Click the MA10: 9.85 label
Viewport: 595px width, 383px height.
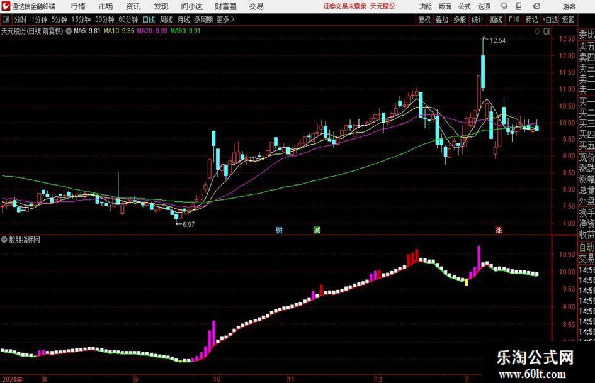[x=119, y=31]
